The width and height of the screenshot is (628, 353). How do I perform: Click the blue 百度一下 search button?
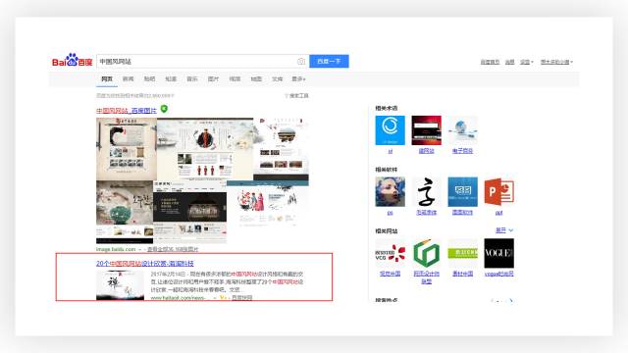(329, 61)
